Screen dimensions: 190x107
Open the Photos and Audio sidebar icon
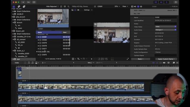coord(19,7)
